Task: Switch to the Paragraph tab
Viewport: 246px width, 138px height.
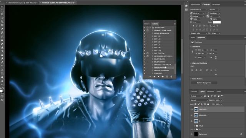Action: pyautogui.click(x=216, y=5)
